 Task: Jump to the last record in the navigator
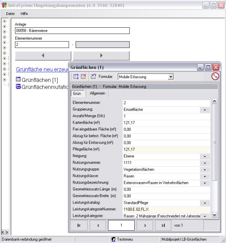163,225
